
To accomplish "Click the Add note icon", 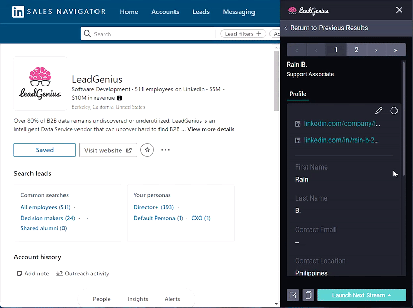I will [x=19, y=274].
